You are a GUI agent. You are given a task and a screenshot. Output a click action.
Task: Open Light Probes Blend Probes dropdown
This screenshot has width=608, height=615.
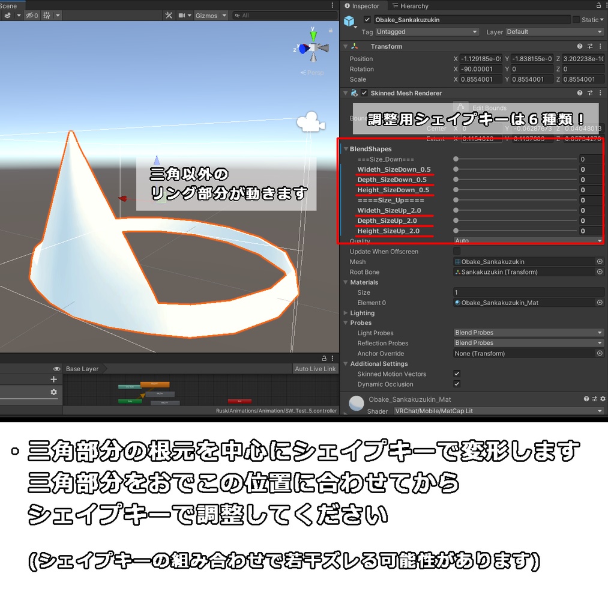click(528, 333)
